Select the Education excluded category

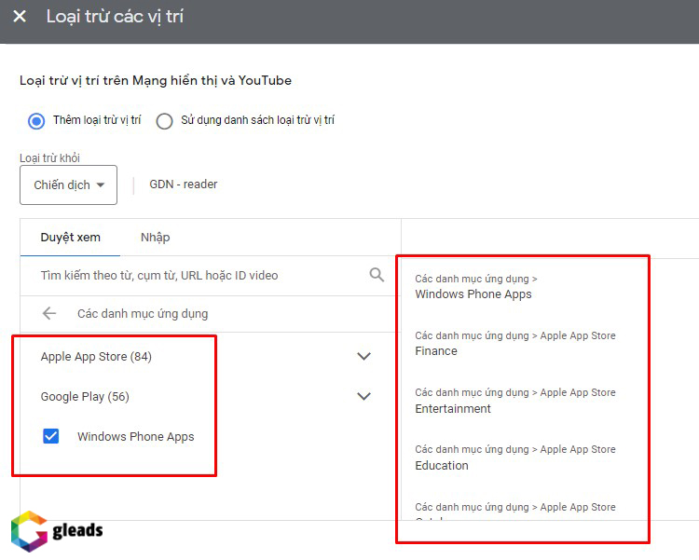pyautogui.click(x=442, y=466)
